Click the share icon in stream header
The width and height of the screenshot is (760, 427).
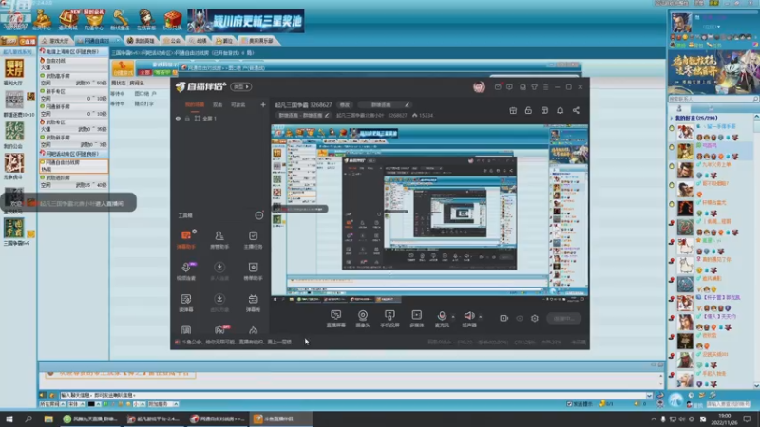coord(576,110)
